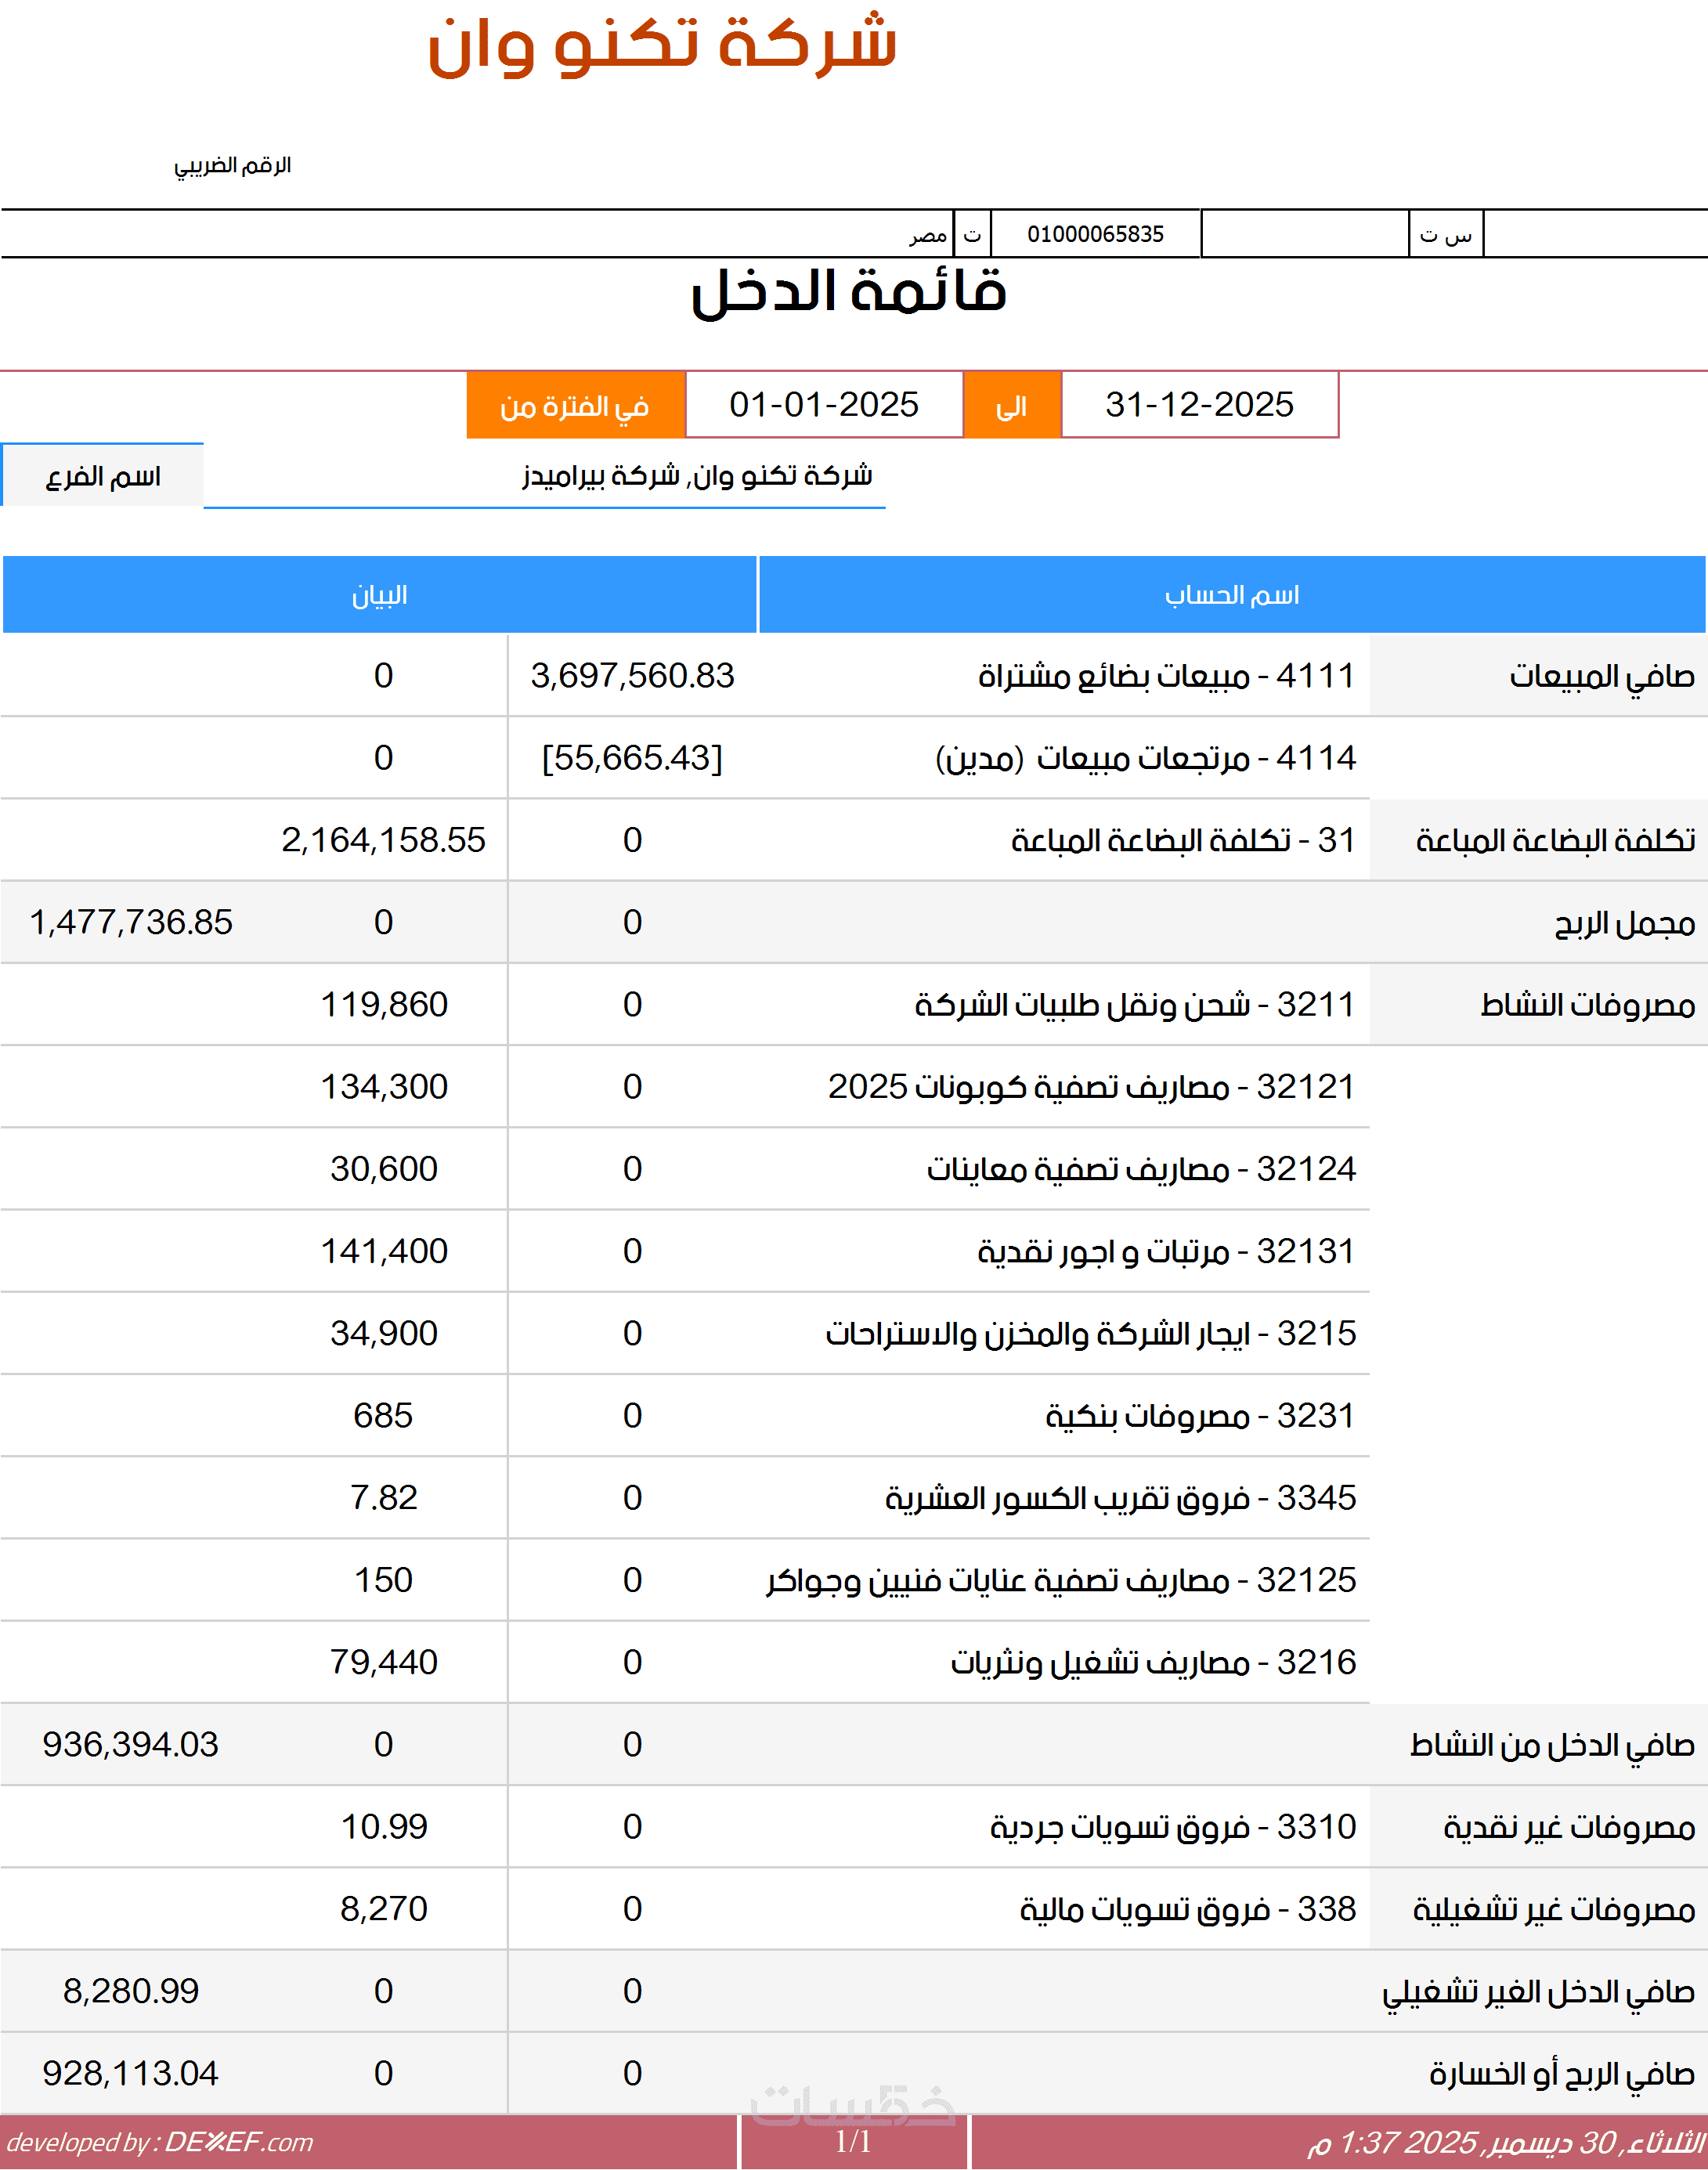Click the 'شركة تكنو وان' company title
This screenshot has height=2170, width=1708.
click(x=661, y=45)
